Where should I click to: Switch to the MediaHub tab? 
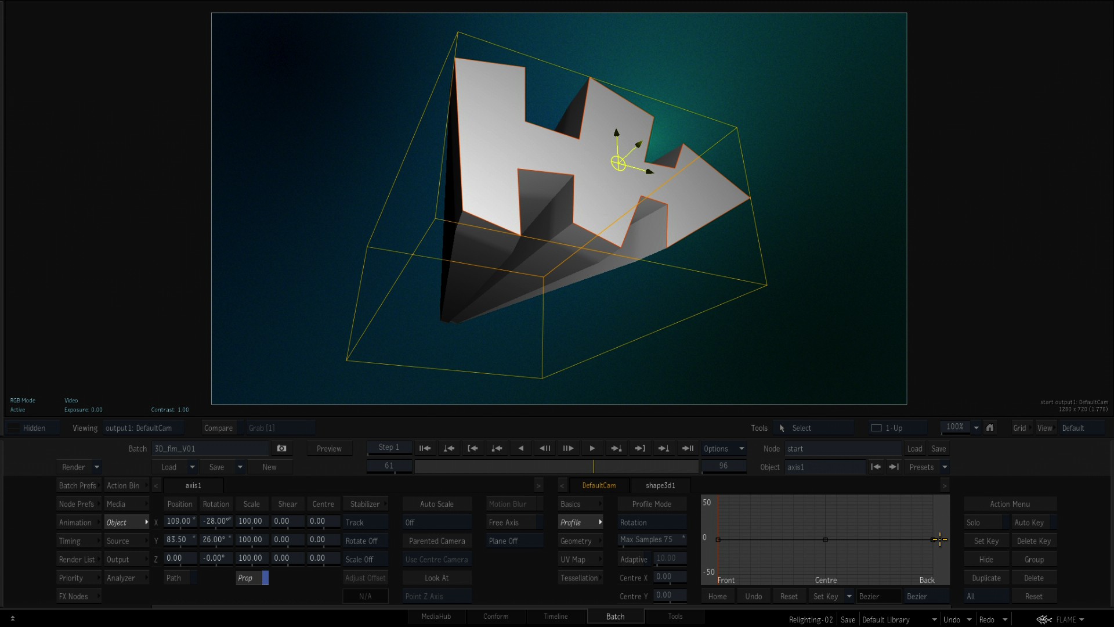[x=436, y=616]
